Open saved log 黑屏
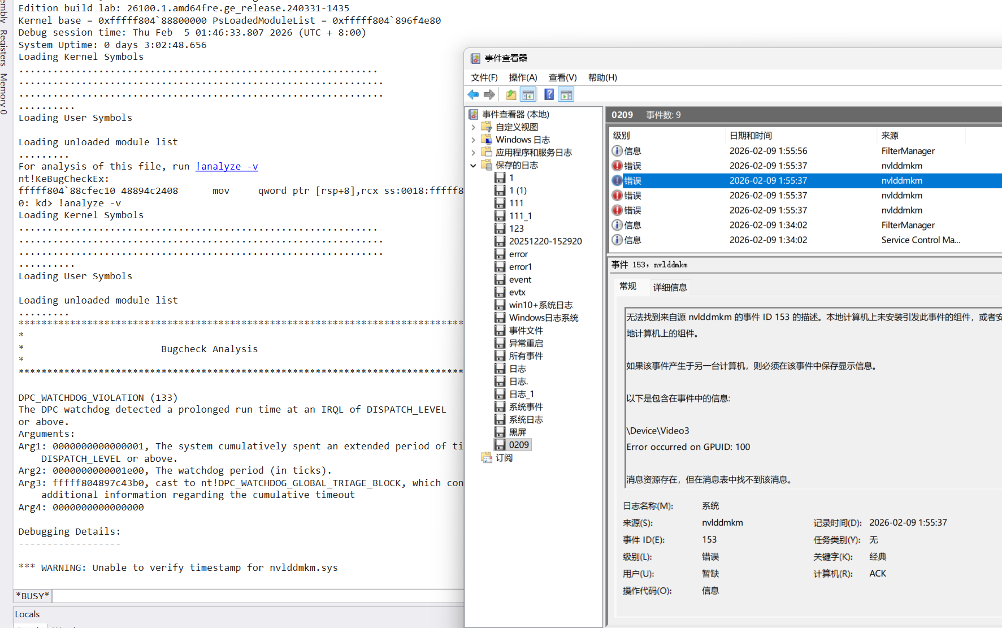The height and width of the screenshot is (628, 1002). [517, 432]
